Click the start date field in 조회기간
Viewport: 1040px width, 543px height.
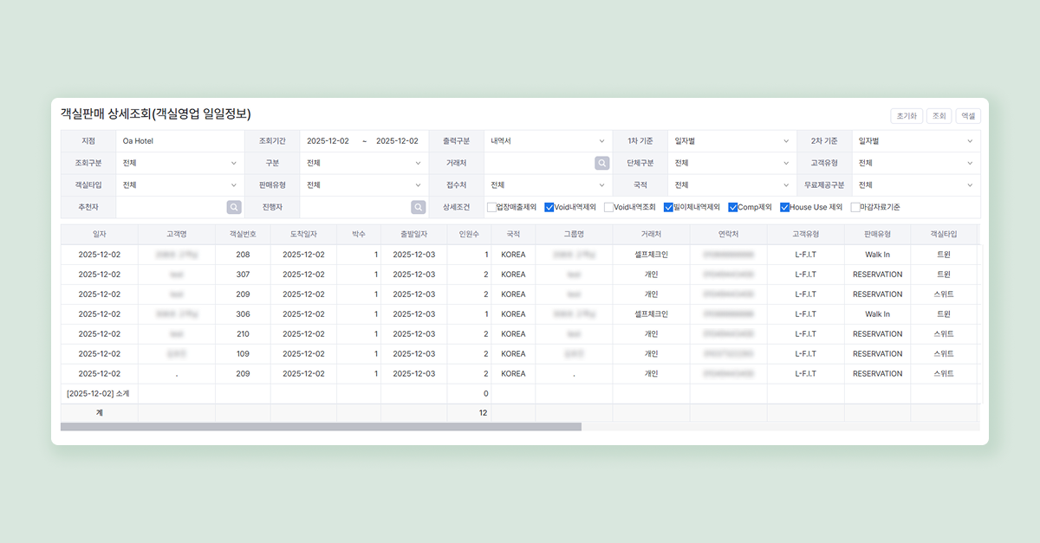pos(328,141)
